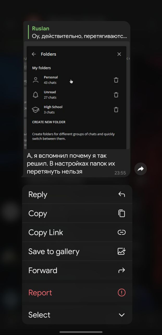162x335 pixels.
Task: Tap the Forward arrow icon
Action: point(122,270)
